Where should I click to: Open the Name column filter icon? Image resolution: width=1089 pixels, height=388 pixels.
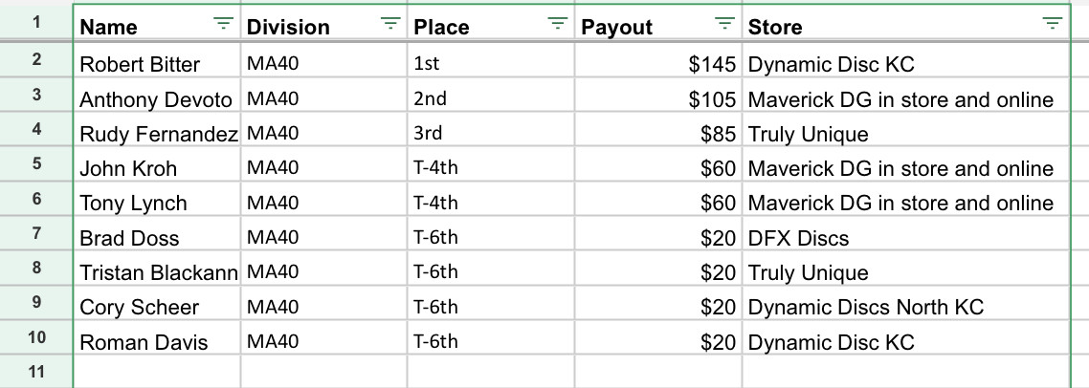pyautogui.click(x=224, y=24)
